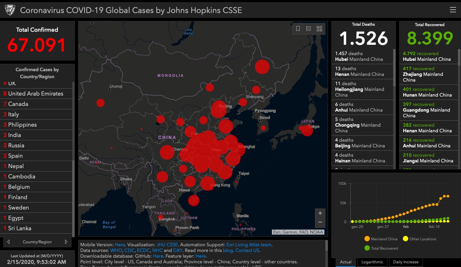Open GitHub Here database link
The width and height of the screenshot is (461, 267).
coord(158,256)
